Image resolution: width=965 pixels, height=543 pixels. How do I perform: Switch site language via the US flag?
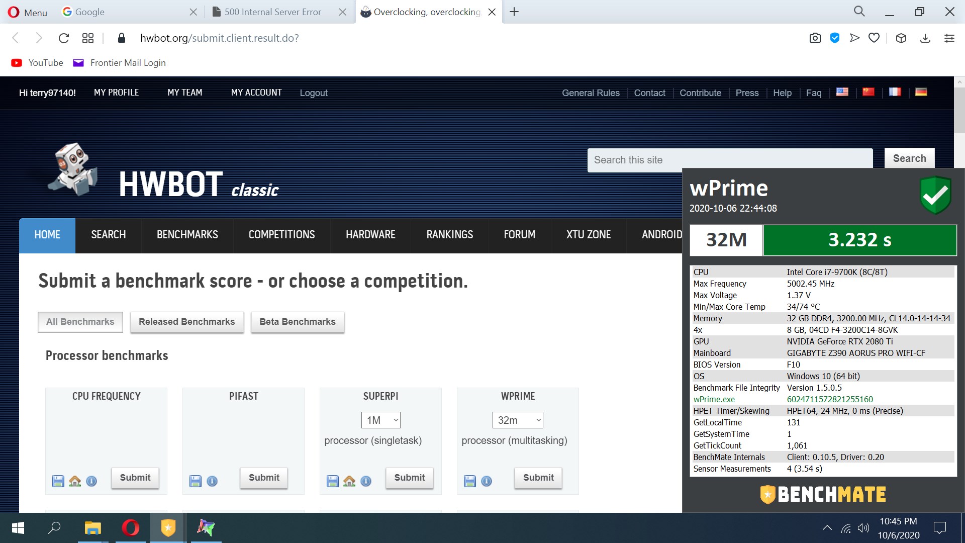click(x=842, y=92)
